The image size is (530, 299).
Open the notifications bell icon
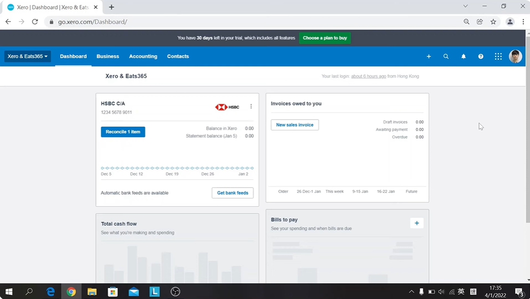pos(463,56)
